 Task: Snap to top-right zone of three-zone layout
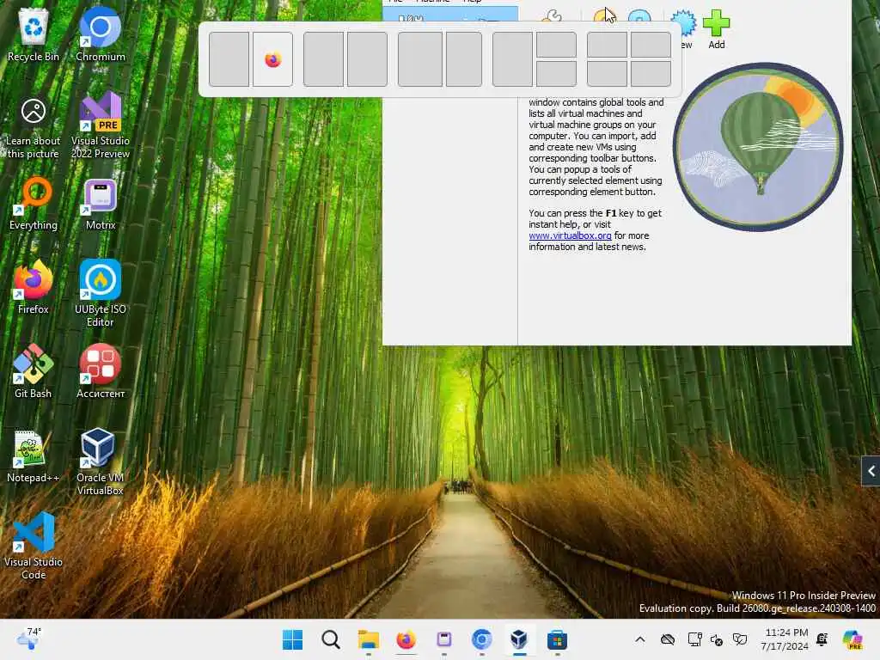coord(556,45)
